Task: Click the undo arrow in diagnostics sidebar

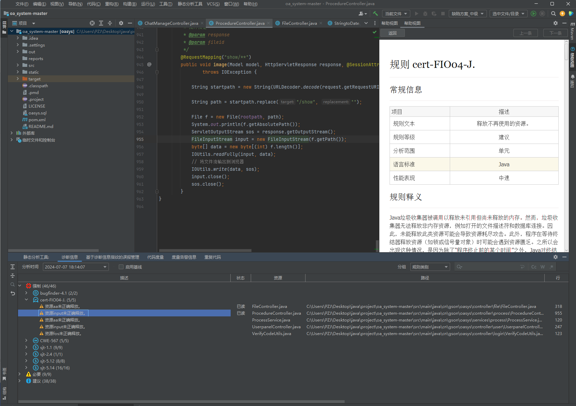Action: [13, 293]
